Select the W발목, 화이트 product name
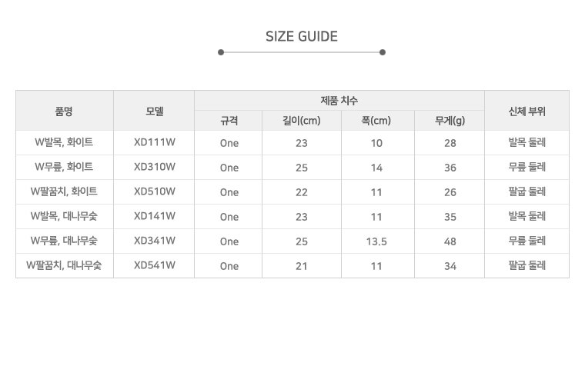The width and height of the screenshot is (585, 376). (64, 143)
